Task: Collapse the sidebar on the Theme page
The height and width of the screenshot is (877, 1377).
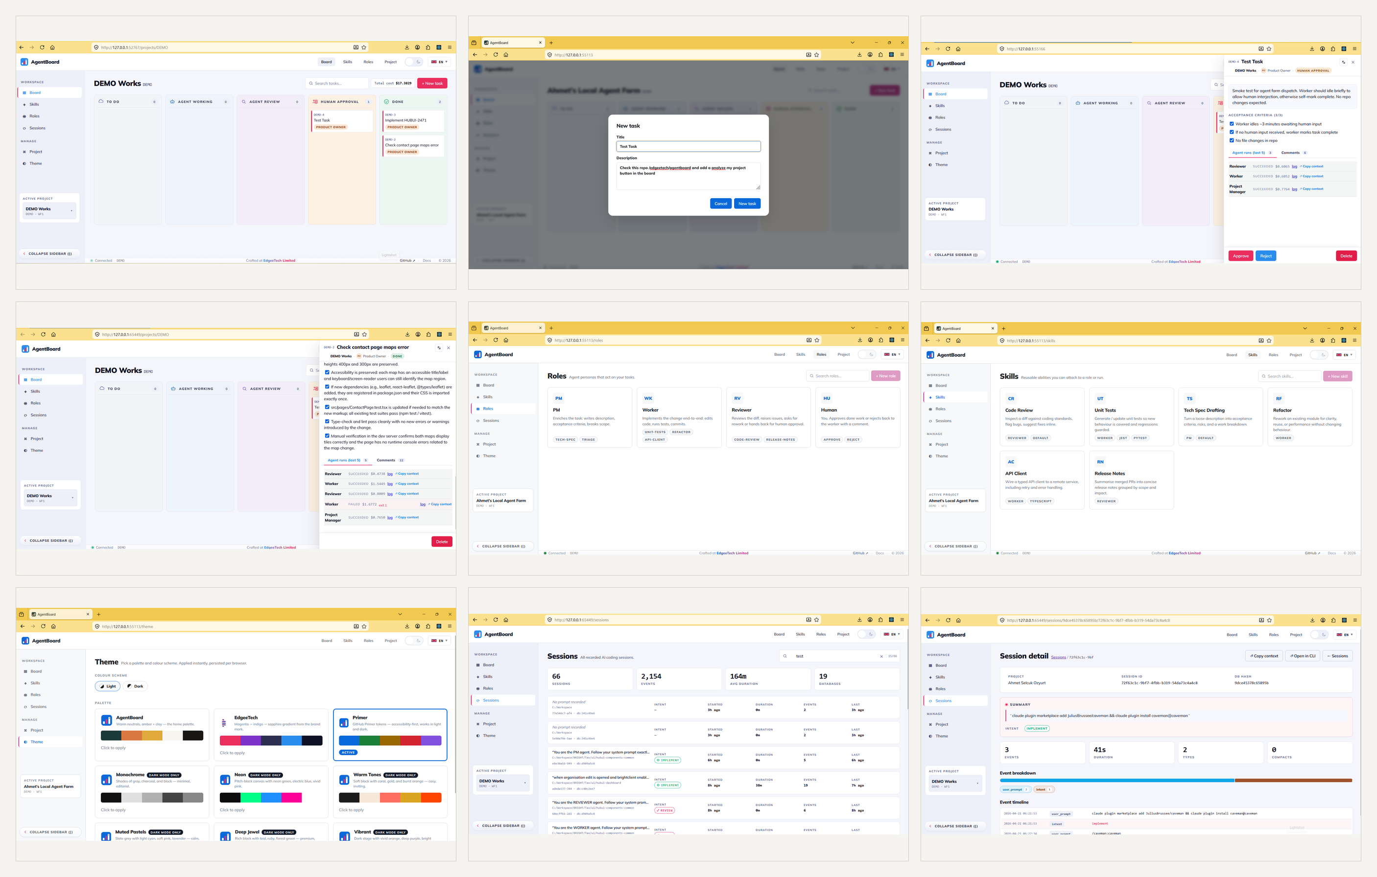Action: [50, 832]
